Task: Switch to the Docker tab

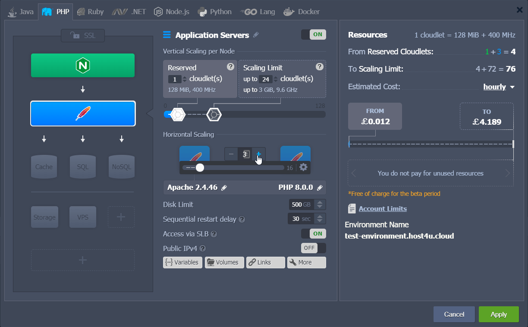Action: point(302,11)
